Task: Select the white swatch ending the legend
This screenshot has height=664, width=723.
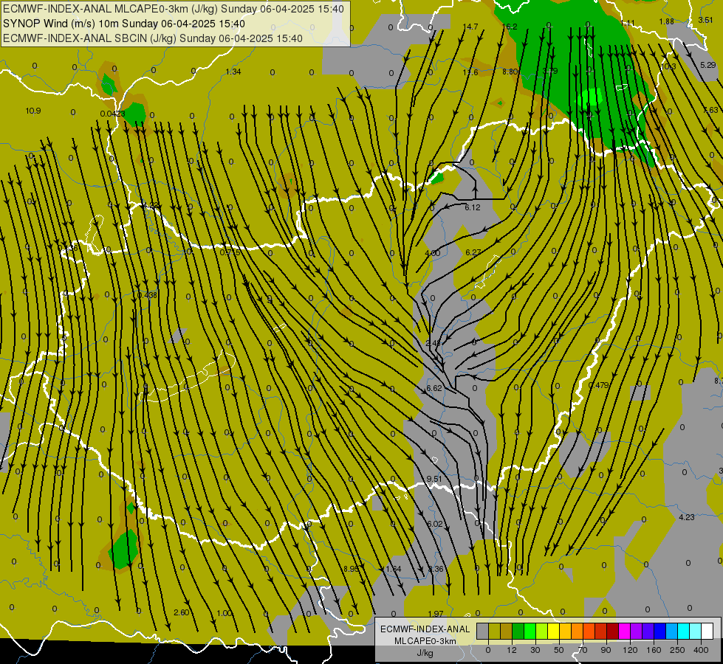Action: point(707,631)
